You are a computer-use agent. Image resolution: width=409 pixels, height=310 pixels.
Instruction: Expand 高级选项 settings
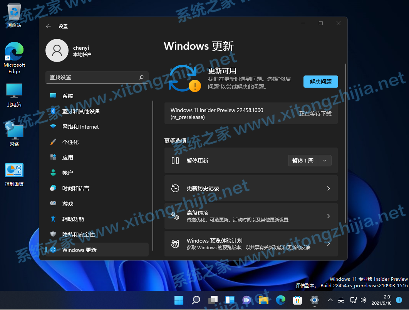[x=251, y=216]
